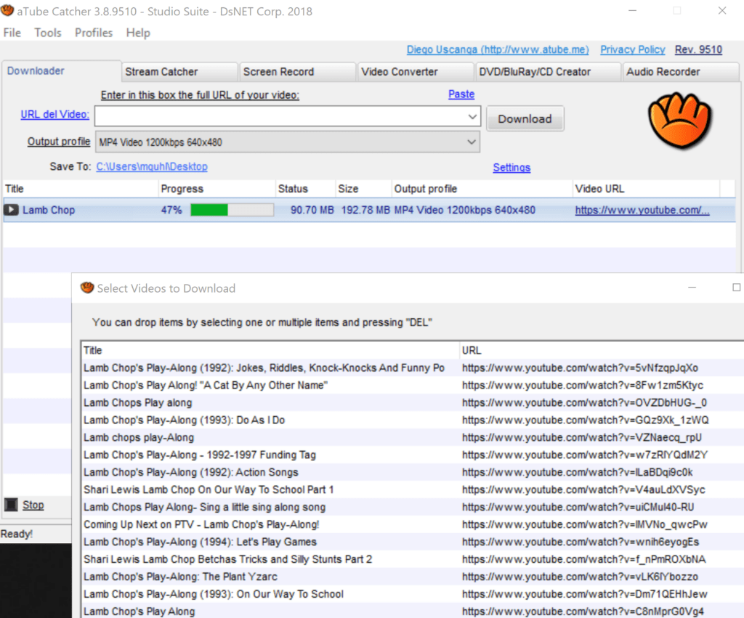Click the URL ending in 5vNfzqpJqXo
The height and width of the screenshot is (618, 744).
tap(580, 368)
